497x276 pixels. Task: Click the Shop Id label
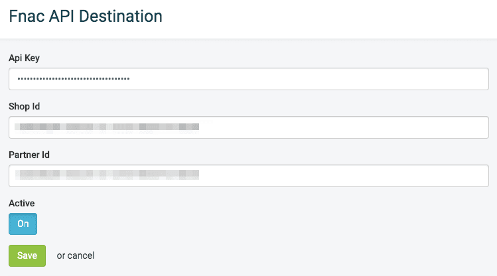coord(25,106)
